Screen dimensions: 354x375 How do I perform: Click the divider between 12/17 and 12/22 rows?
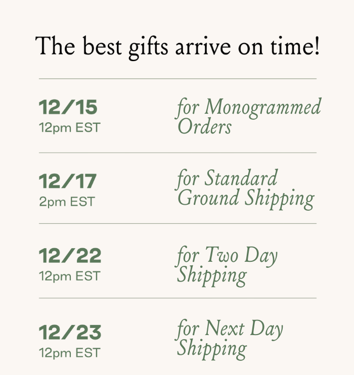(x=178, y=223)
